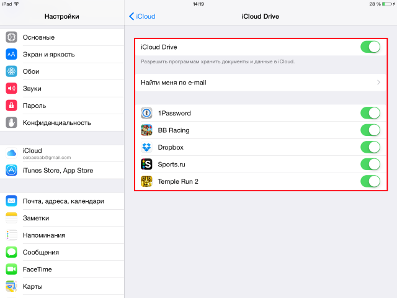Open FaceTime settings row
This screenshot has height=298, width=397.
(x=62, y=269)
